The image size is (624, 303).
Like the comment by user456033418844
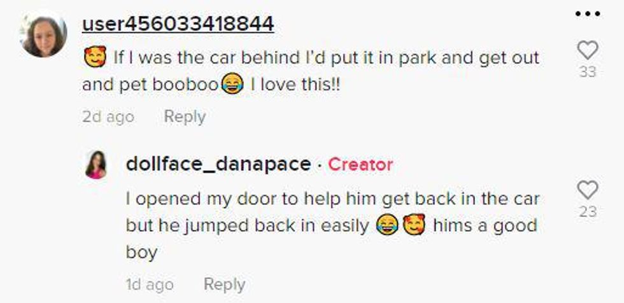[587, 50]
